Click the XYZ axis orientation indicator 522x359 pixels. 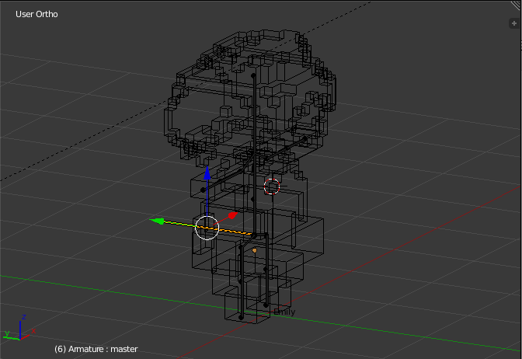tap(20, 328)
